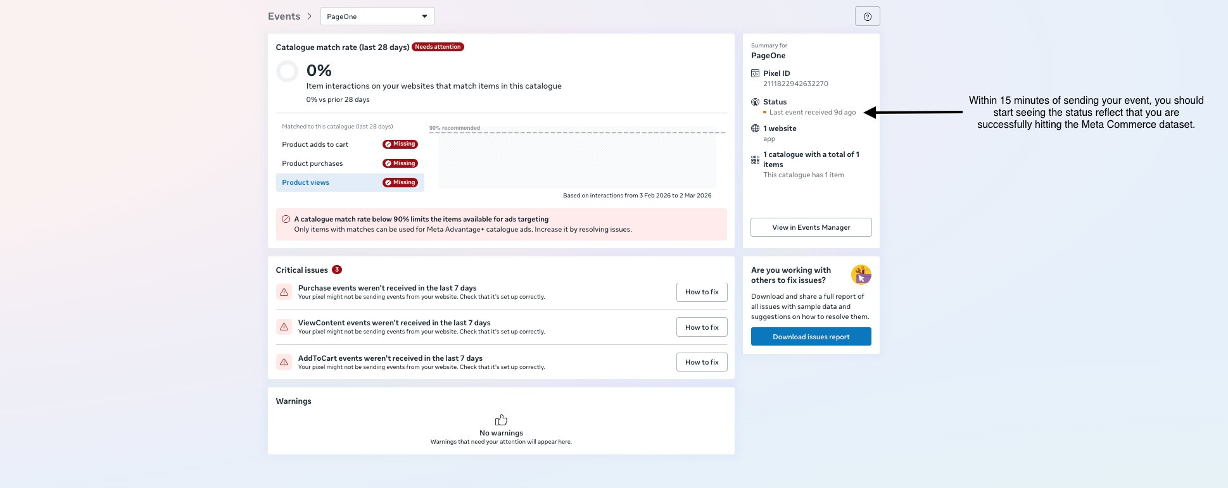Click Missing badge for Product adds to cart
Screen dimensions: 1228x488
click(x=400, y=144)
